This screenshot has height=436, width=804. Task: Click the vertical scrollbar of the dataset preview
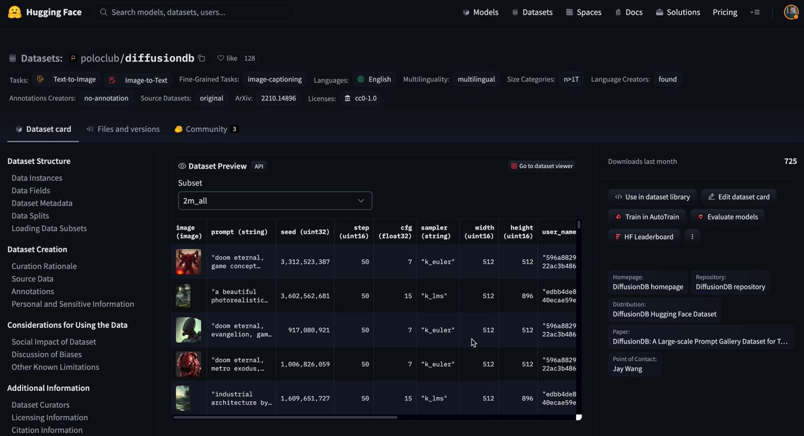[579, 226]
